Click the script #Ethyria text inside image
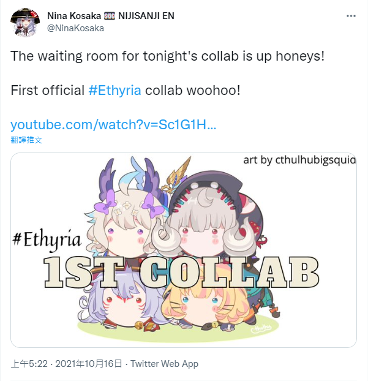 tap(47, 240)
